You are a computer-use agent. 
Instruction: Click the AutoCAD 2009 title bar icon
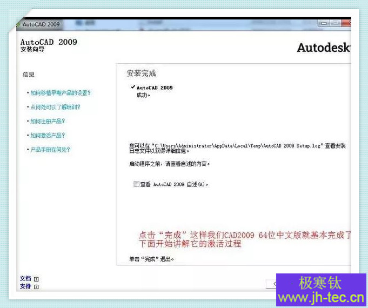click(x=18, y=24)
